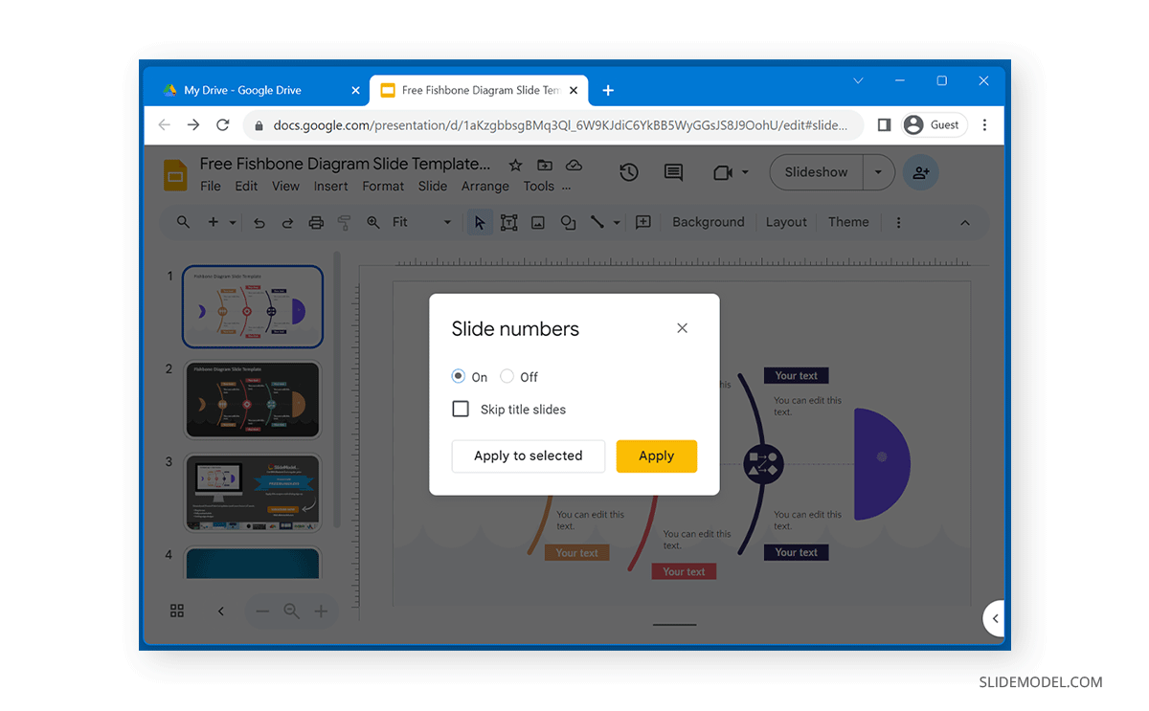
Task: Choose the Select cursor tool
Action: click(x=480, y=222)
